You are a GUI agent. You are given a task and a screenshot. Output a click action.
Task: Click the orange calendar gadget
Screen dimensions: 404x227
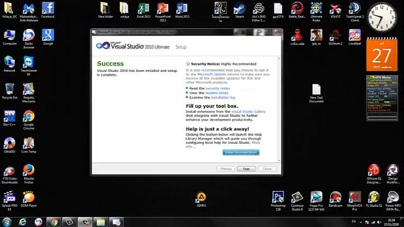tap(381, 54)
